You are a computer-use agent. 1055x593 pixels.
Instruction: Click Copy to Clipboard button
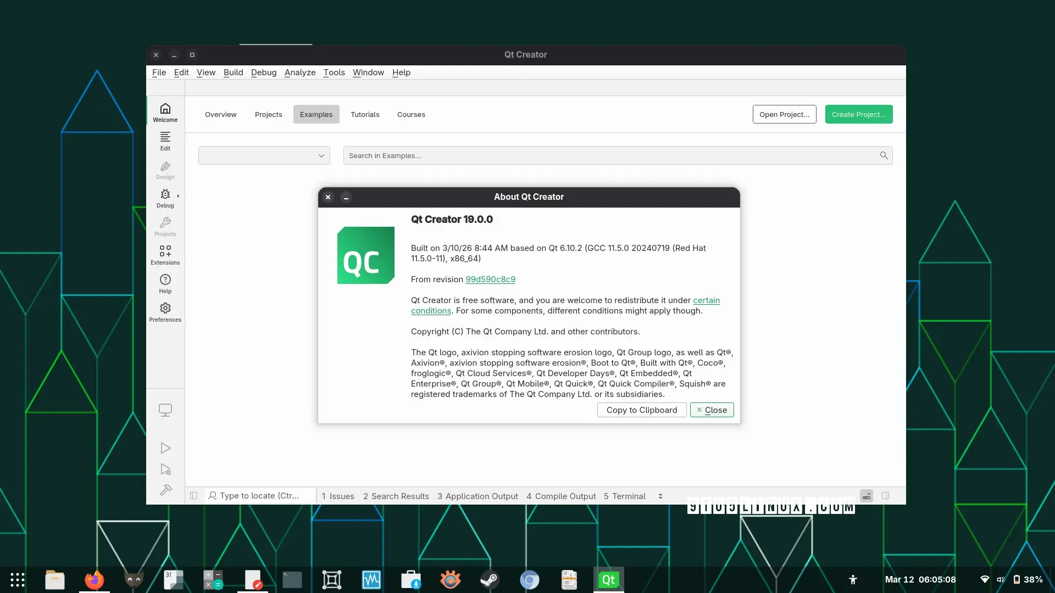641,410
